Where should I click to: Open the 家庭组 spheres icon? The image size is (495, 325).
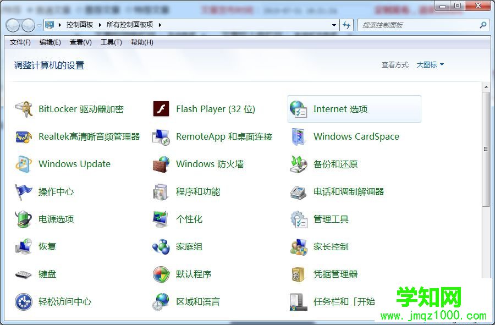[161, 246]
